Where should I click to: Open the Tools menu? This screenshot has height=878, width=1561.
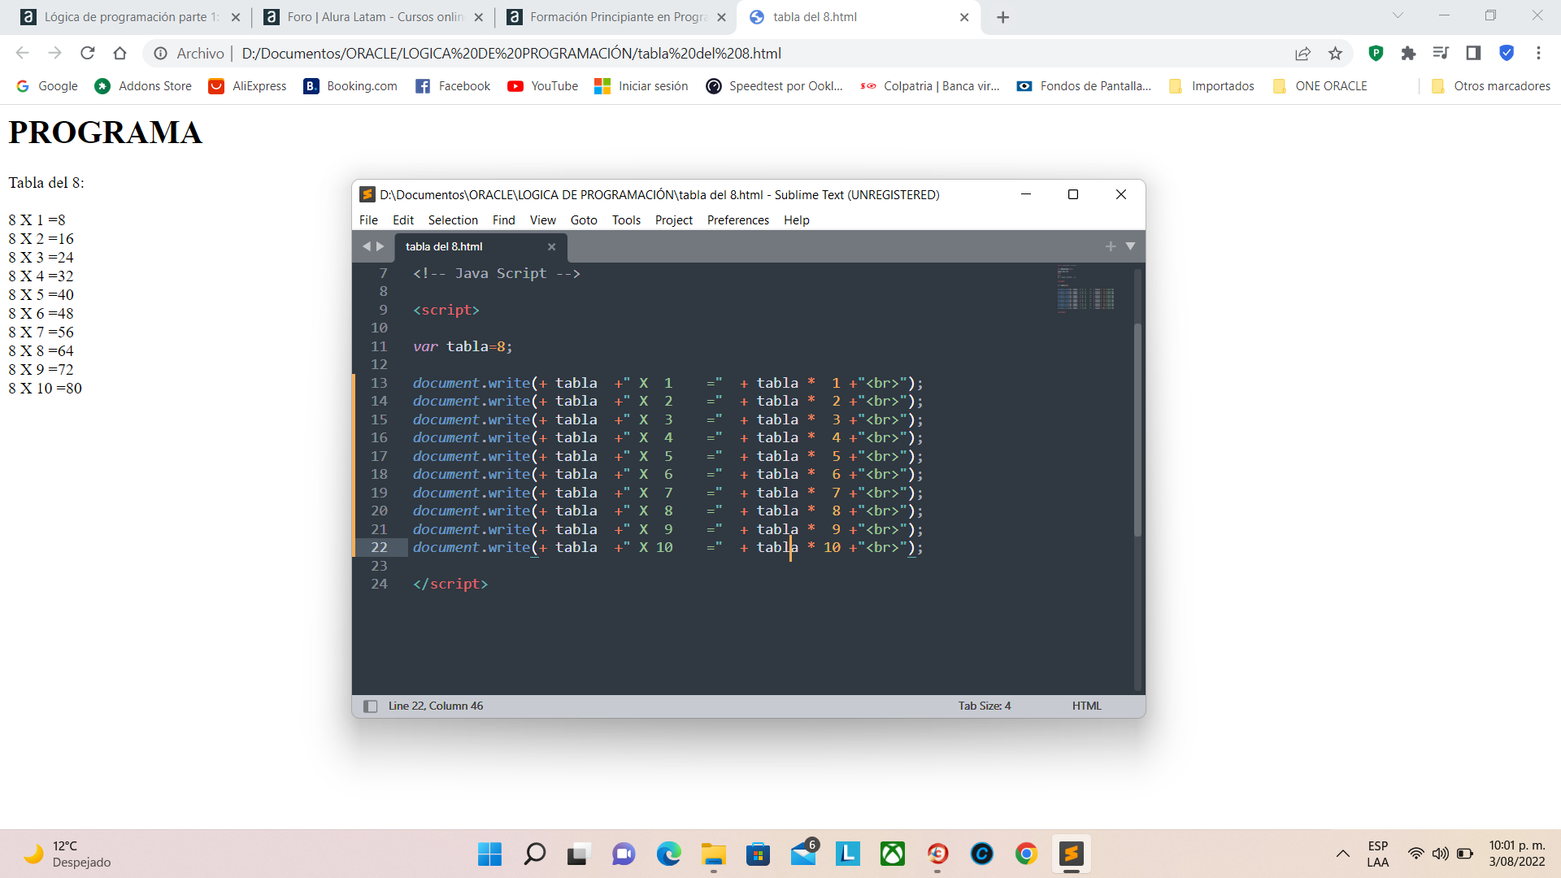coord(626,219)
